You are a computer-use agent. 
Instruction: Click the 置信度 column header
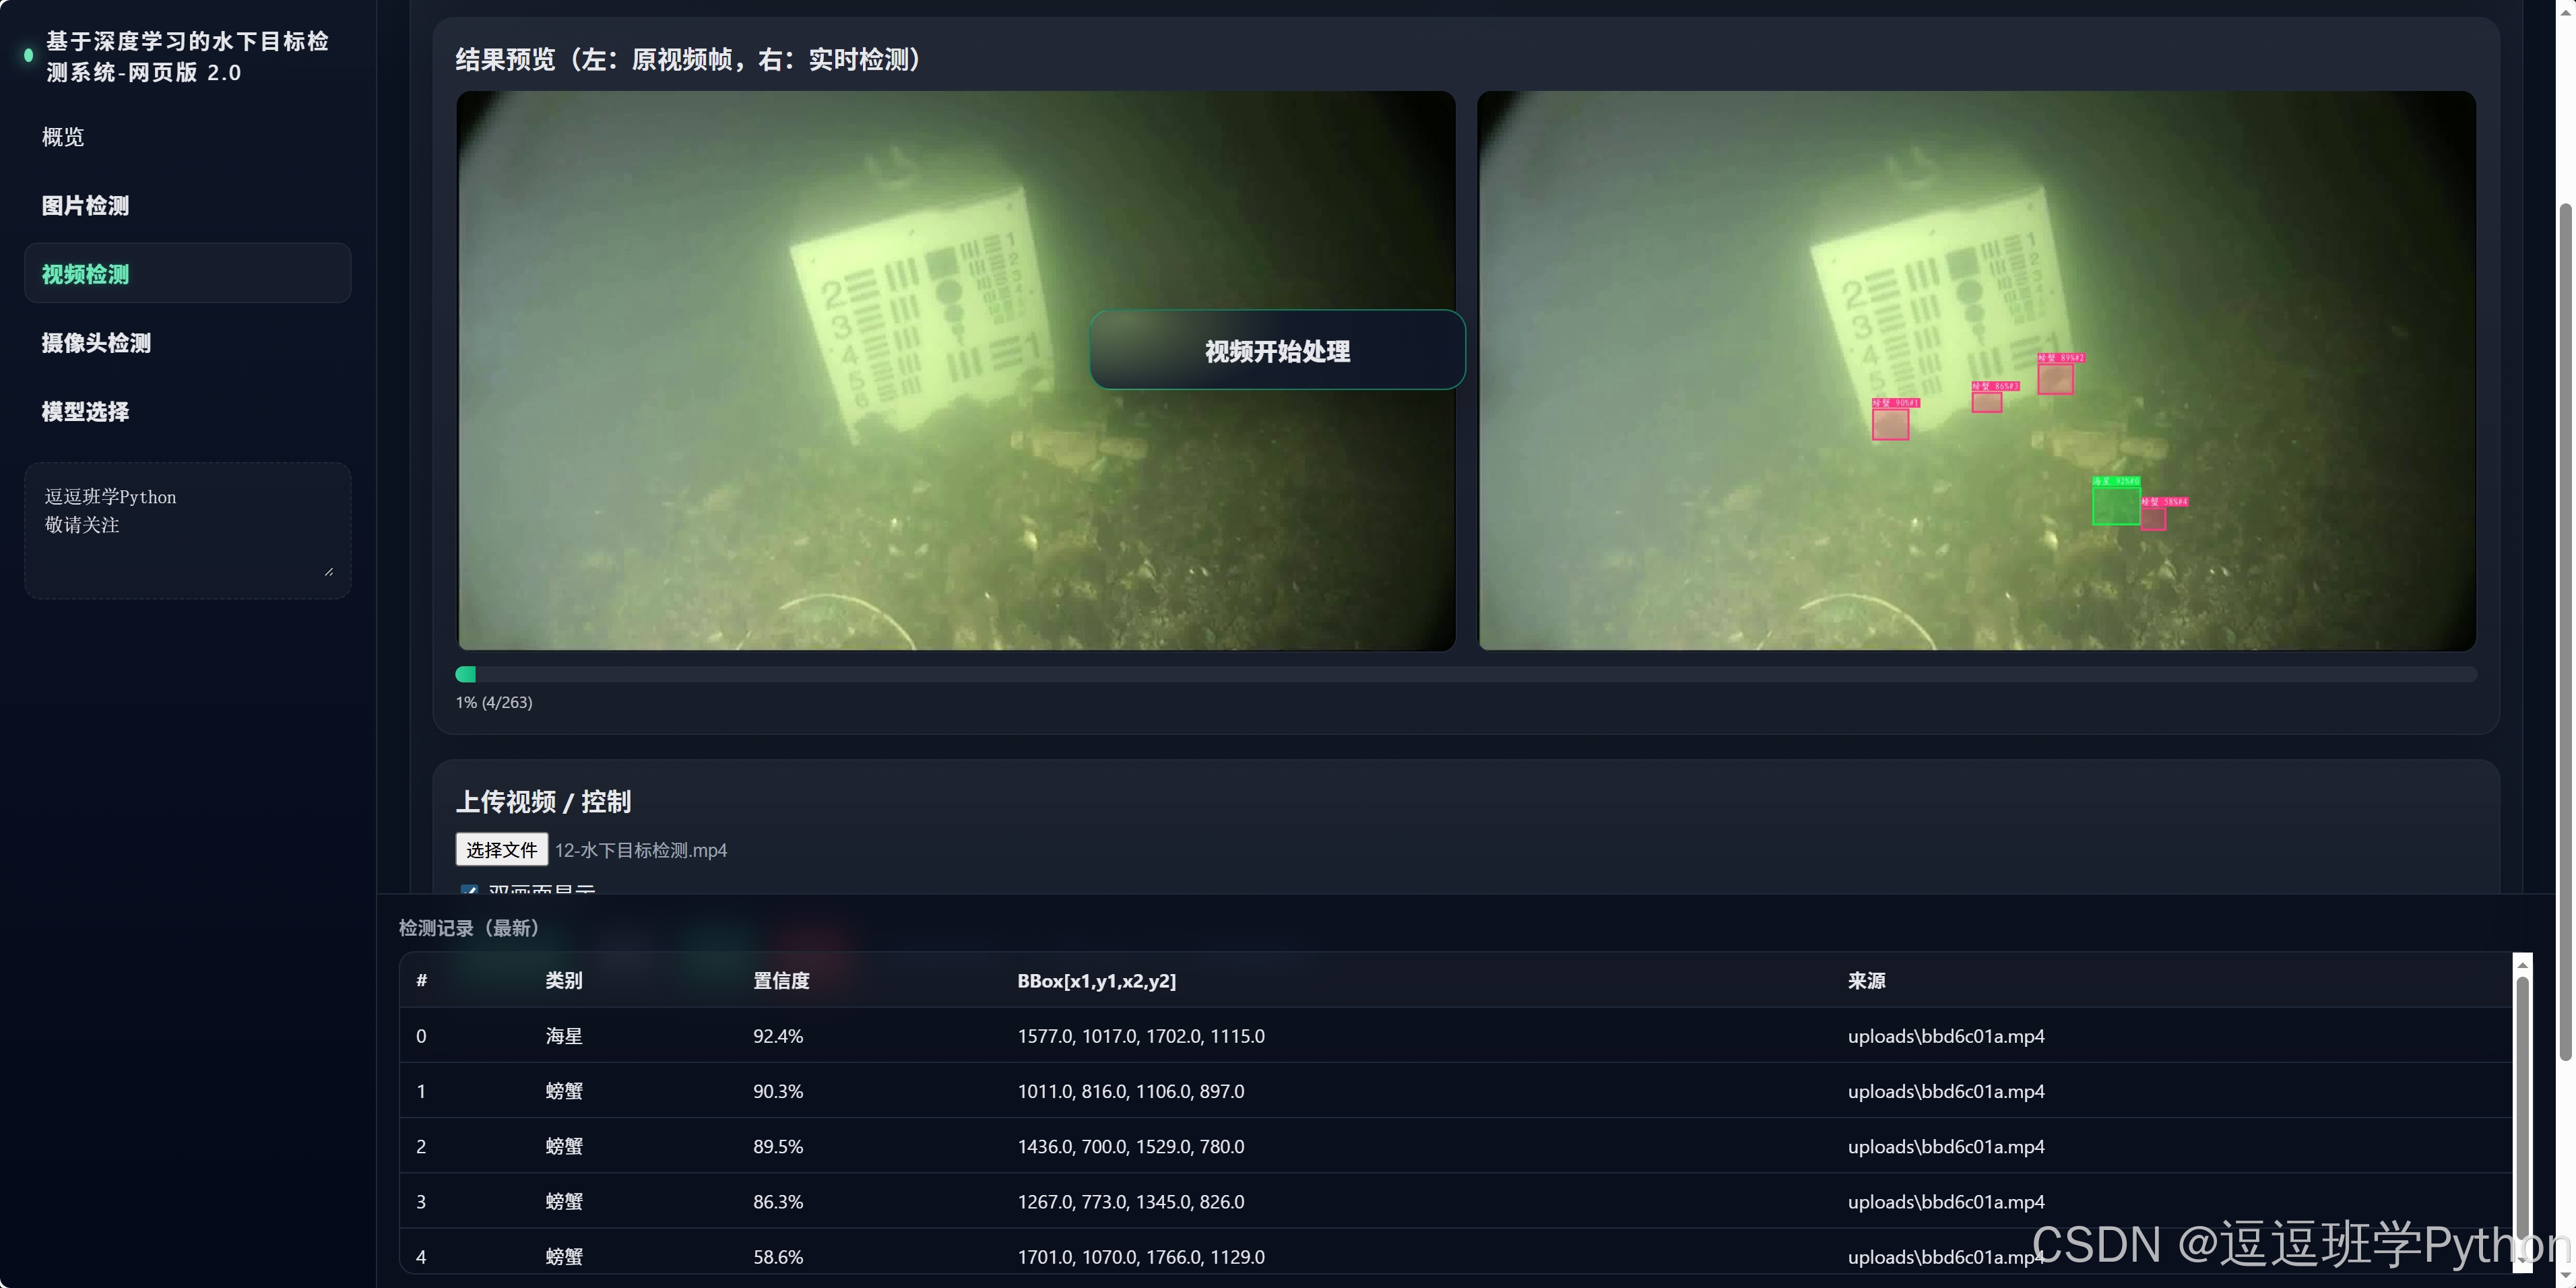point(781,981)
